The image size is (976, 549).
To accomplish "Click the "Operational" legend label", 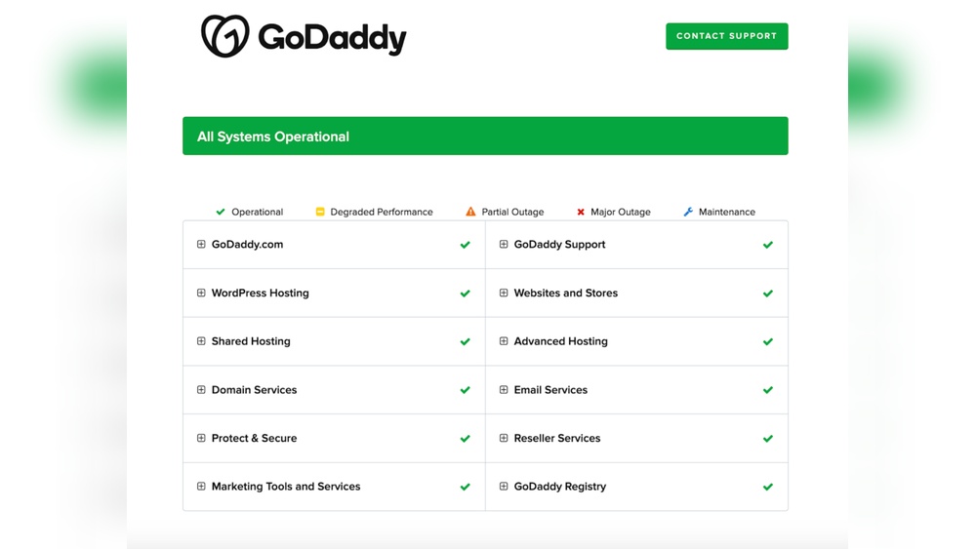I will (x=257, y=212).
